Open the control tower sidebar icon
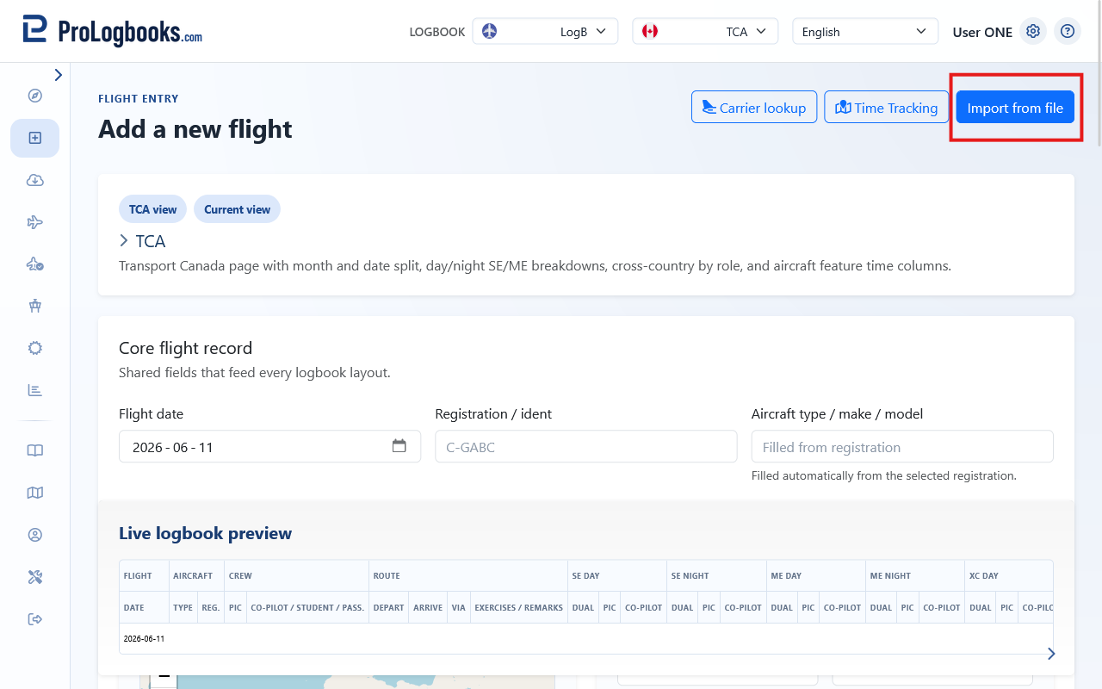 (34, 306)
